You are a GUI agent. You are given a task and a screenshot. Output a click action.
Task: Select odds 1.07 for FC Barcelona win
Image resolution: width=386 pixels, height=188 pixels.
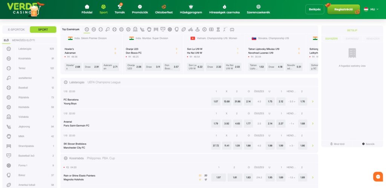point(216,102)
